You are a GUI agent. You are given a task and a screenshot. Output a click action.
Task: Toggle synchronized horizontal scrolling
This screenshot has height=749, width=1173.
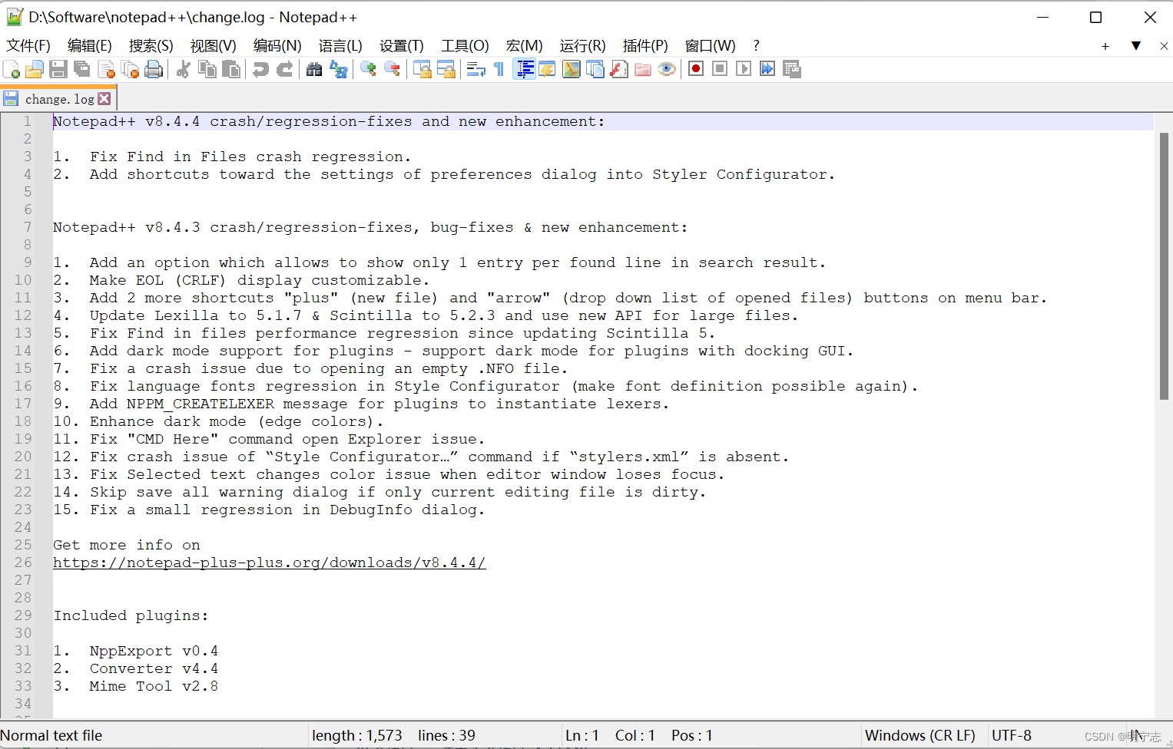coord(446,69)
